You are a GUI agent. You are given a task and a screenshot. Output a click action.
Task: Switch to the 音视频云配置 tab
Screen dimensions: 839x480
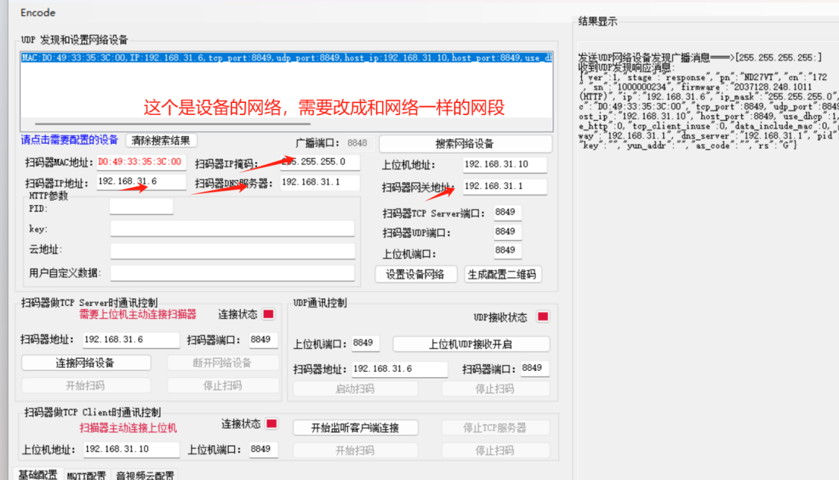(145, 475)
